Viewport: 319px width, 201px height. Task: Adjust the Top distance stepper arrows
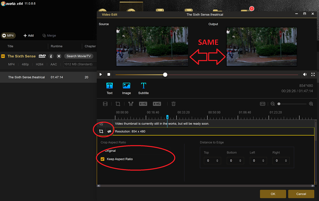click(217, 160)
